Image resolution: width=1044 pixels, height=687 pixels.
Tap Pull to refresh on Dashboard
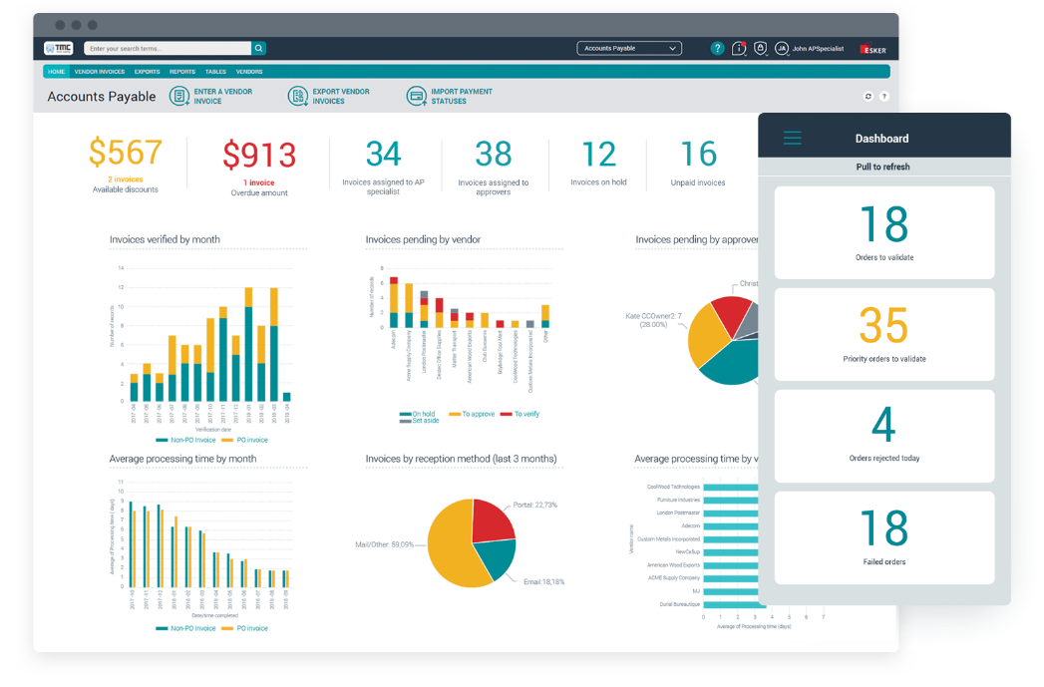(x=884, y=166)
